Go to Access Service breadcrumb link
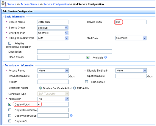 (x=30, y=4)
